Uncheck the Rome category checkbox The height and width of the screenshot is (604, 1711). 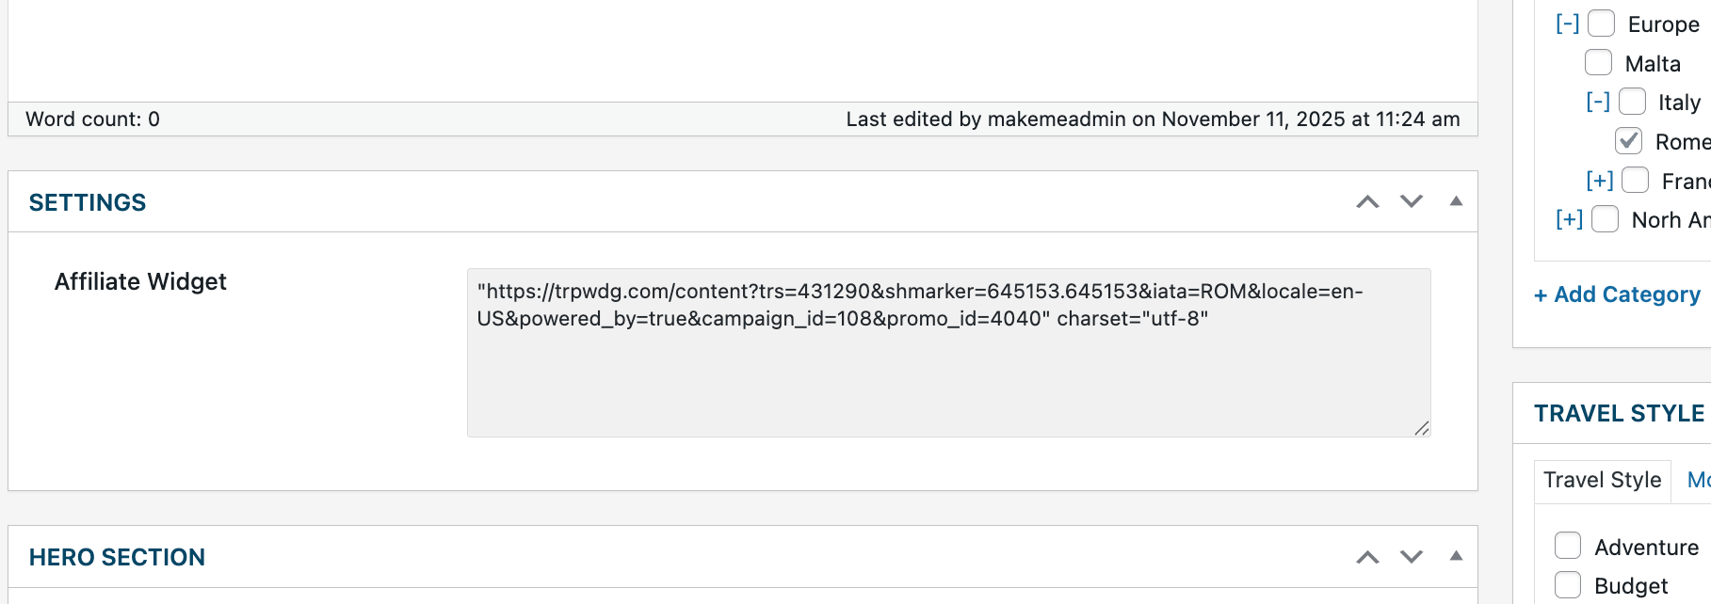point(1628,141)
